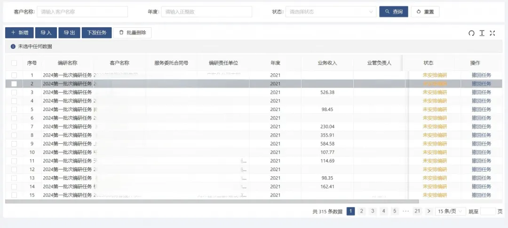This screenshot has height=228, width=508.
Task: Click 未安排编研 status in row 12
Action: 435,169
